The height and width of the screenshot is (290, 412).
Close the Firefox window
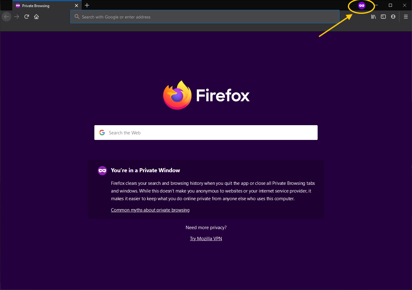pos(405,5)
